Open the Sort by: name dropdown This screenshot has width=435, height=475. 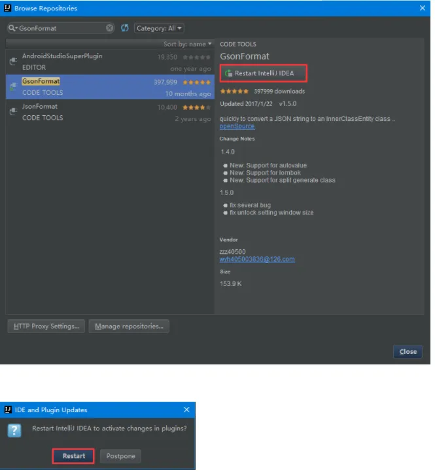click(x=188, y=44)
